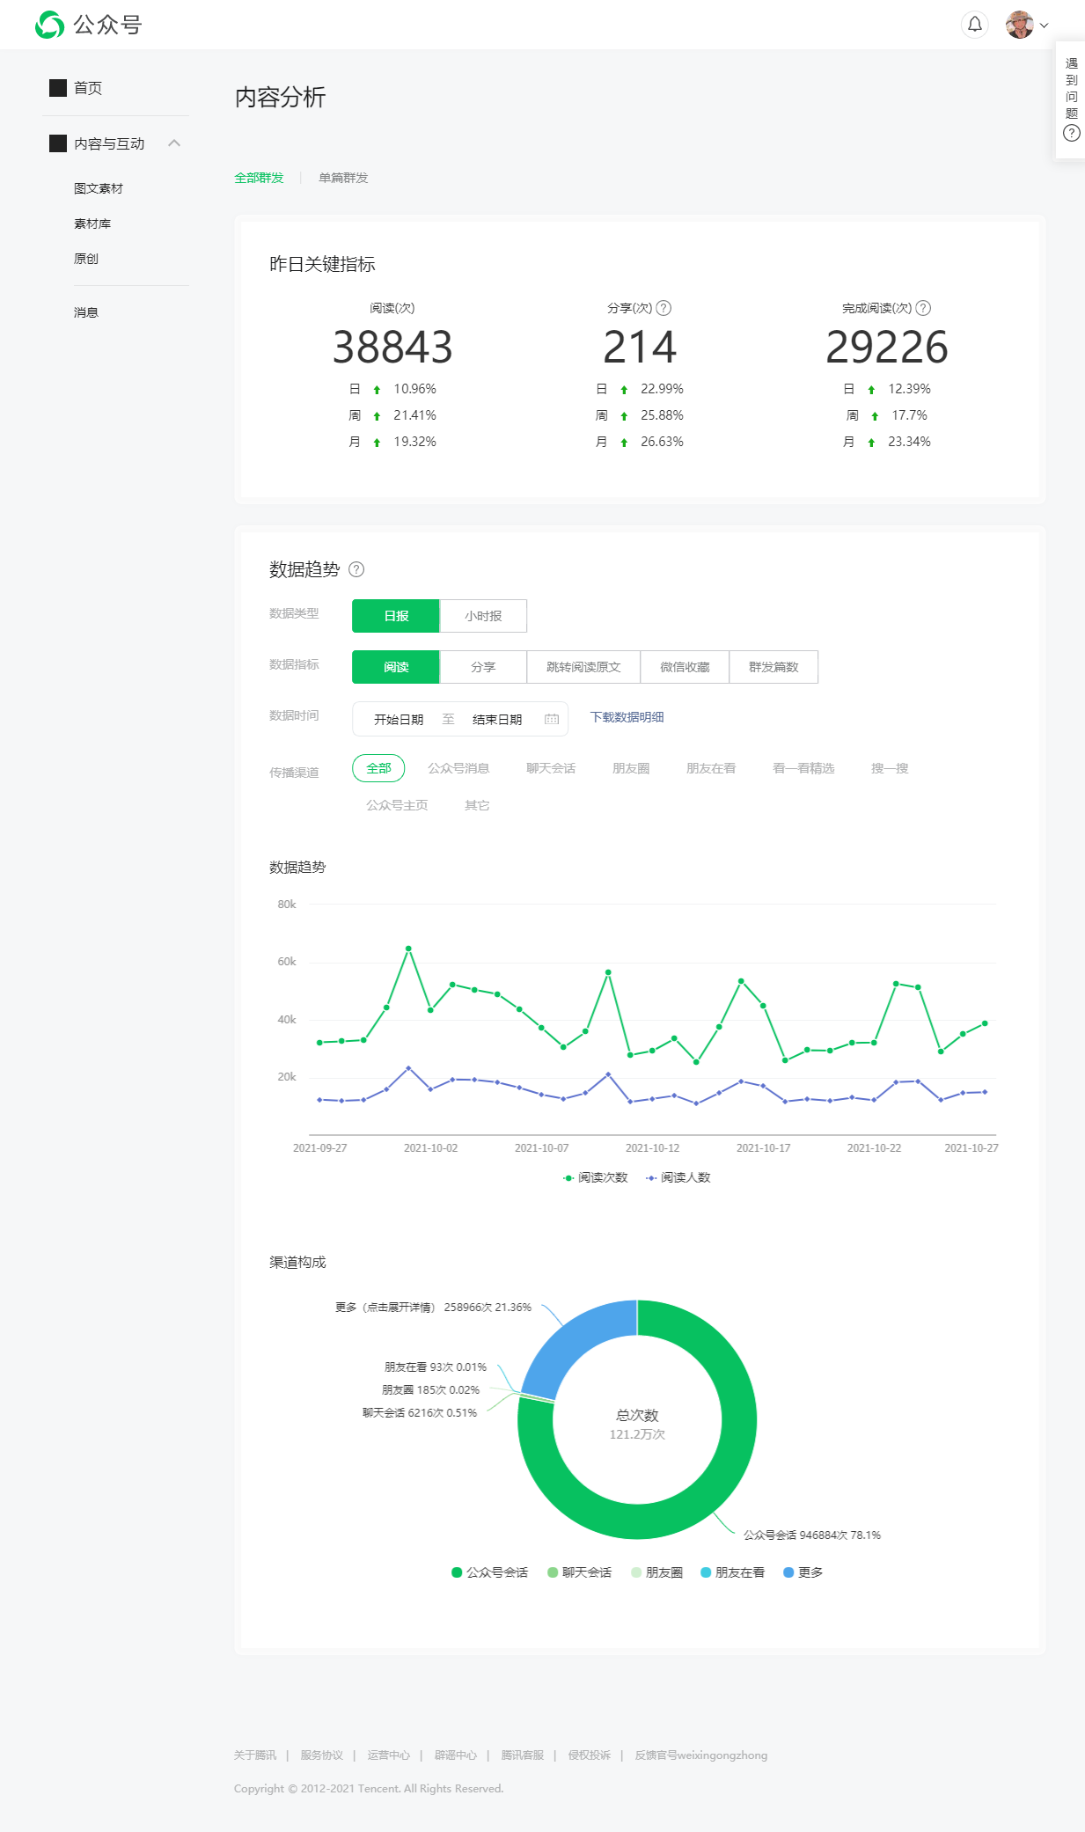
Task: Filter channel by 朋友圈
Action: click(x=631, y=768)
